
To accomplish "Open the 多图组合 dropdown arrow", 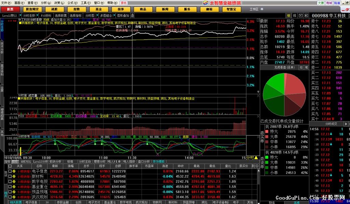I will 114,15.
